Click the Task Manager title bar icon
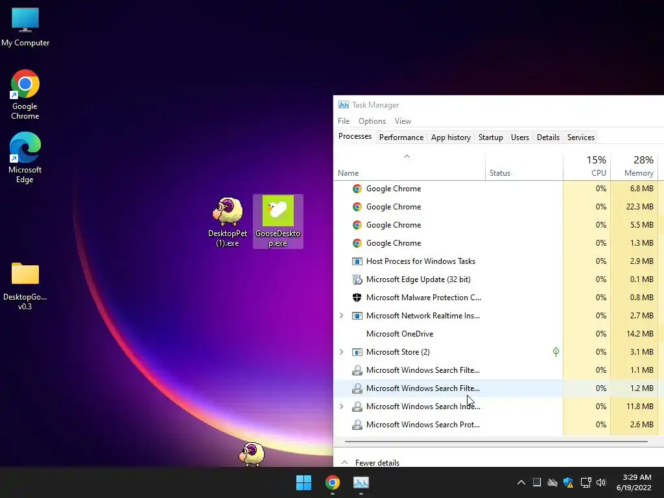Viewport: 664px width, 498px height. (x=344, y=104)
